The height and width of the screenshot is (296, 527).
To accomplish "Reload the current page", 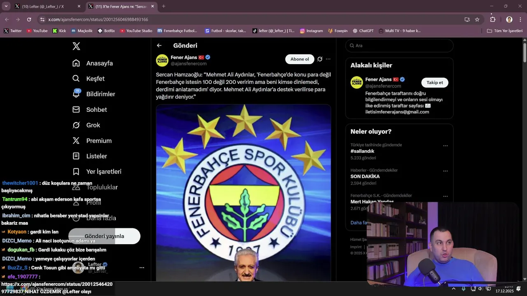I will (x=29, y=19).
